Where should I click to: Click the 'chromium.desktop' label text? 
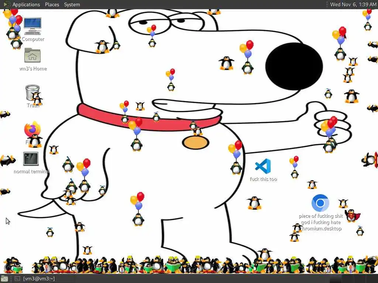point(321,228)
